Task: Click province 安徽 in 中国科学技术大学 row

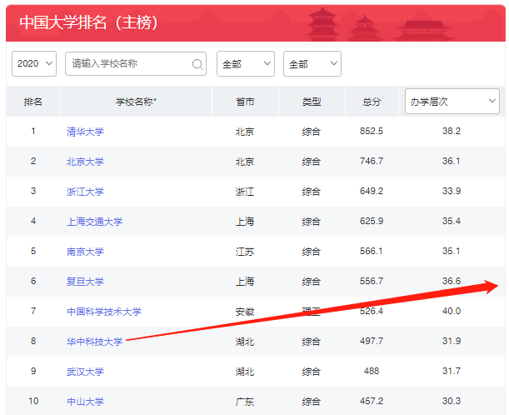Action: pyautogui.click(x=245, y=312)
